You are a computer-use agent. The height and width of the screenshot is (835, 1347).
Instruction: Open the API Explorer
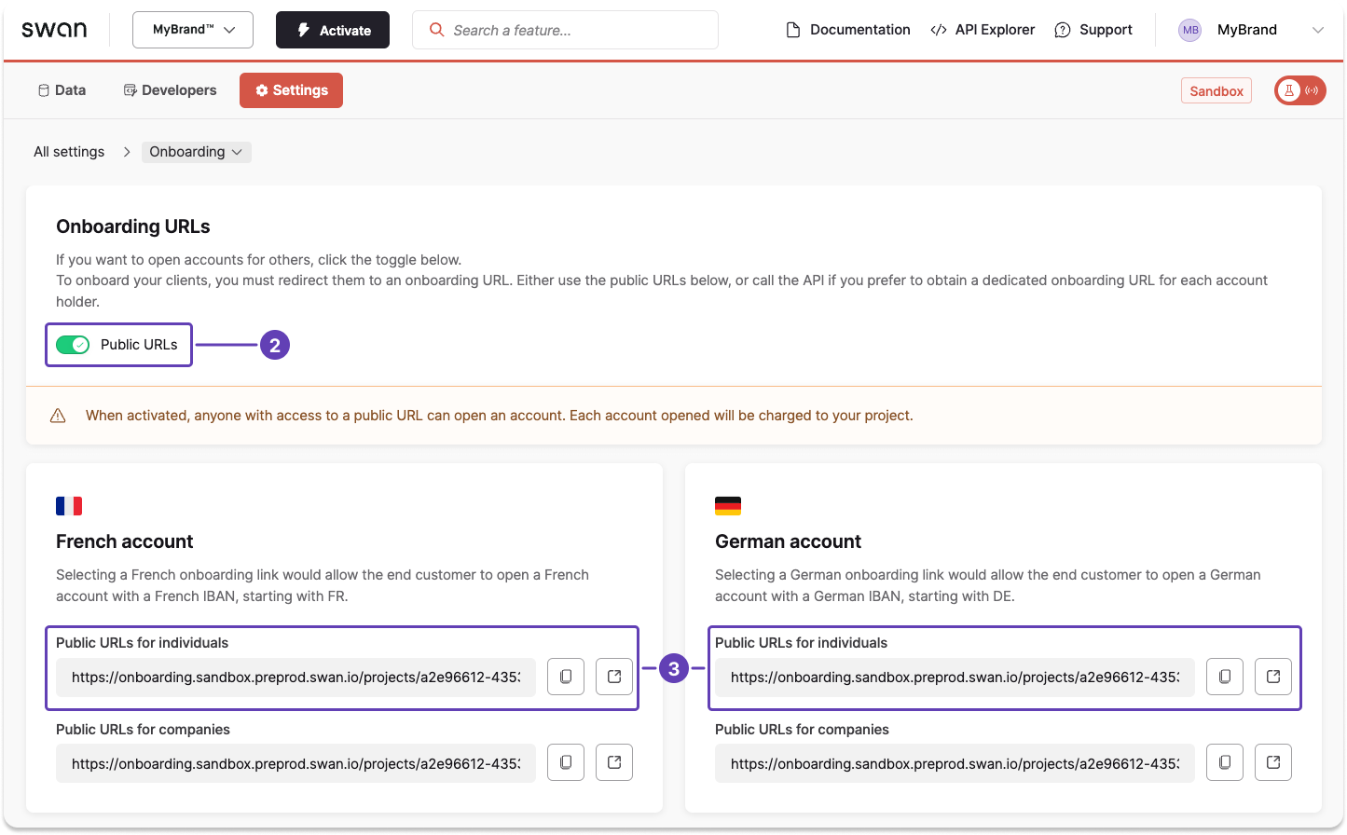983,29
